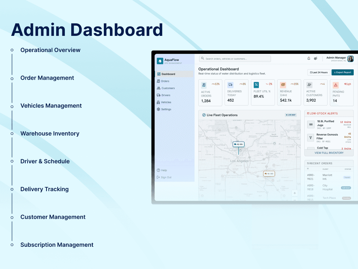Image resolution: width=358 pixels, height=269 pixels.
Task: Click the 89.4% fleet utilization value
Action: 259,96
